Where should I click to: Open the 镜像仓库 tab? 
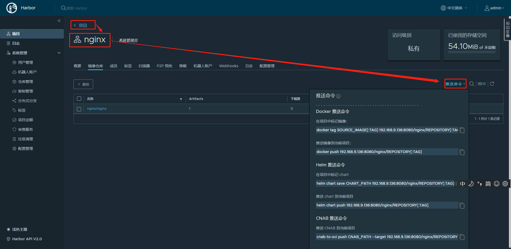tap(96, 66)
